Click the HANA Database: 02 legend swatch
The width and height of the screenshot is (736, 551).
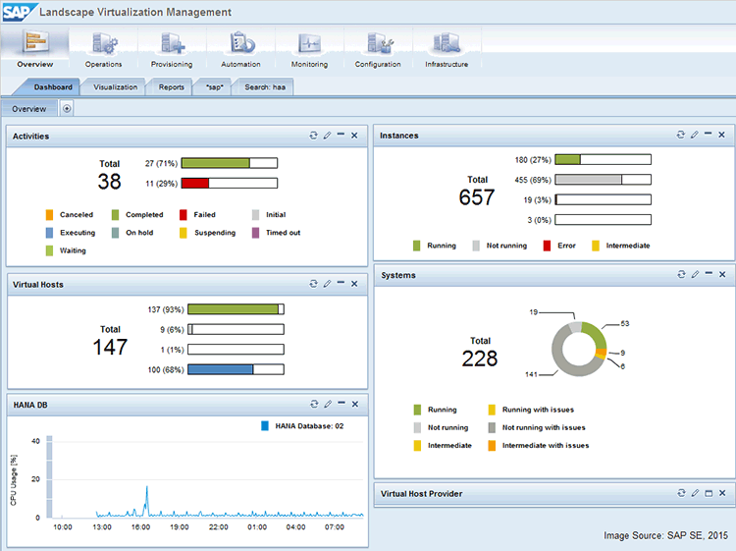265,425
